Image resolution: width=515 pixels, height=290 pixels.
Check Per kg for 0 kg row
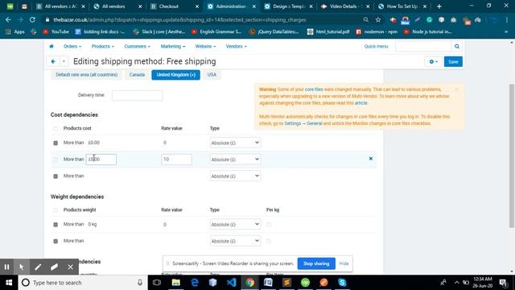coord(269,225)
